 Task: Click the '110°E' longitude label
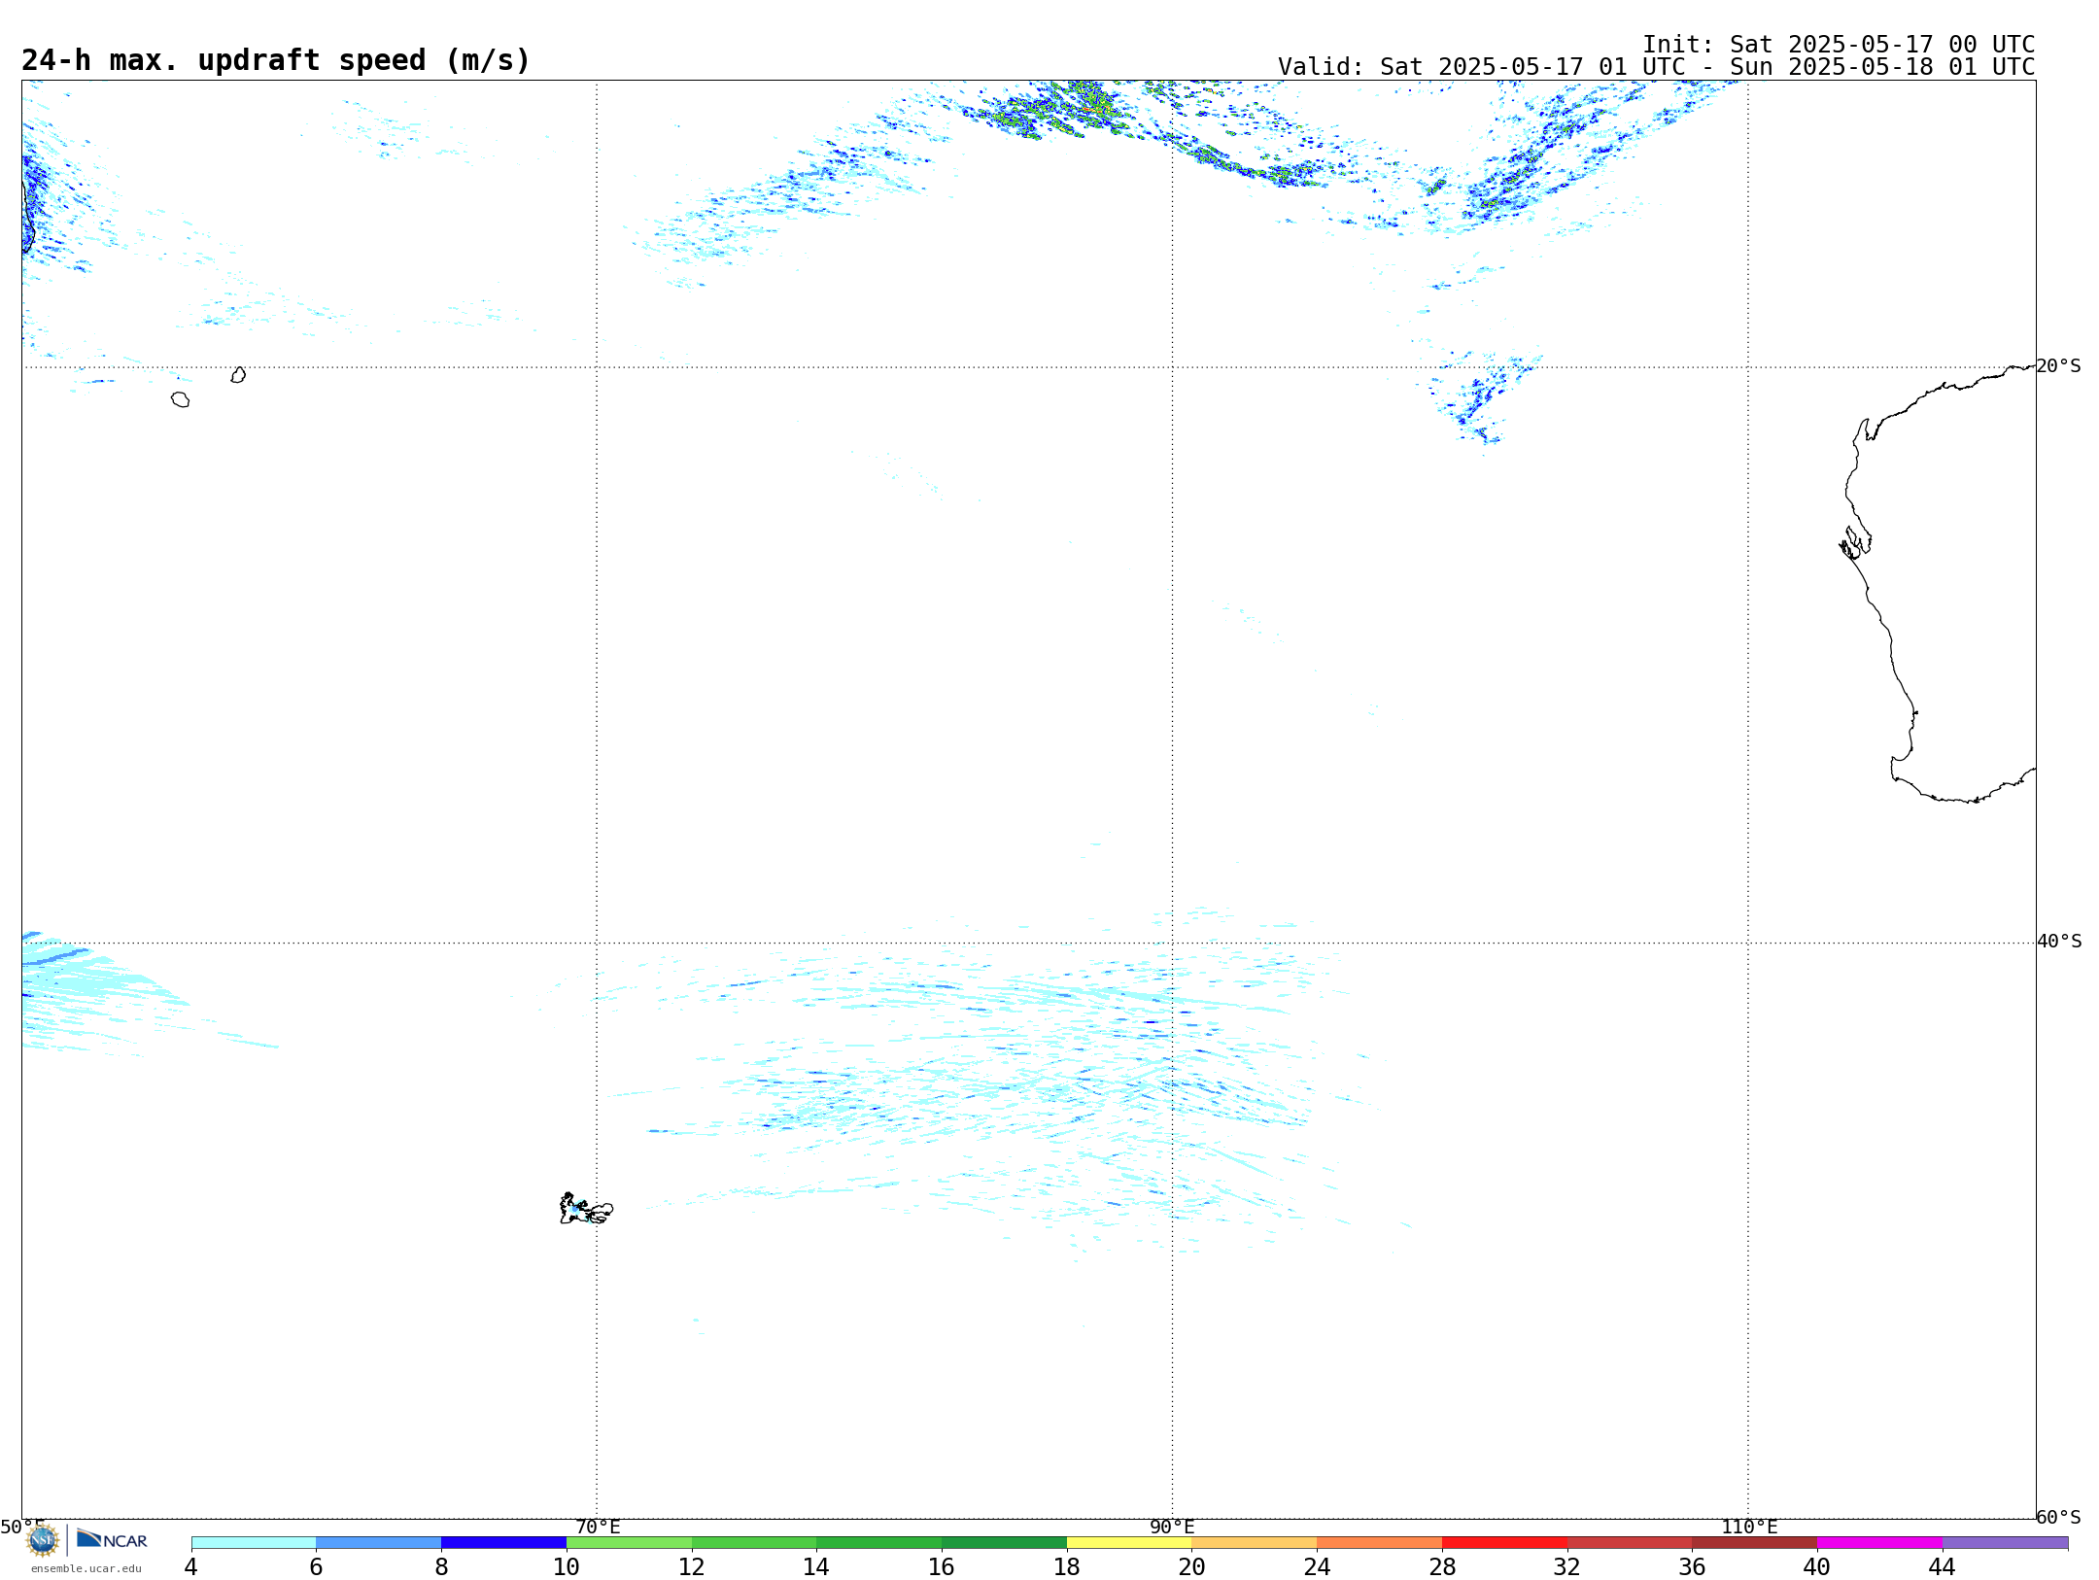pyautogui.click(x=1749, y=1527)
